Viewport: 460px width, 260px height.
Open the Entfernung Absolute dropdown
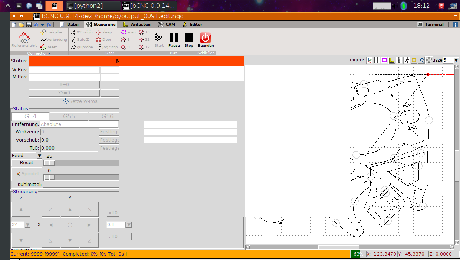point(79,124)
